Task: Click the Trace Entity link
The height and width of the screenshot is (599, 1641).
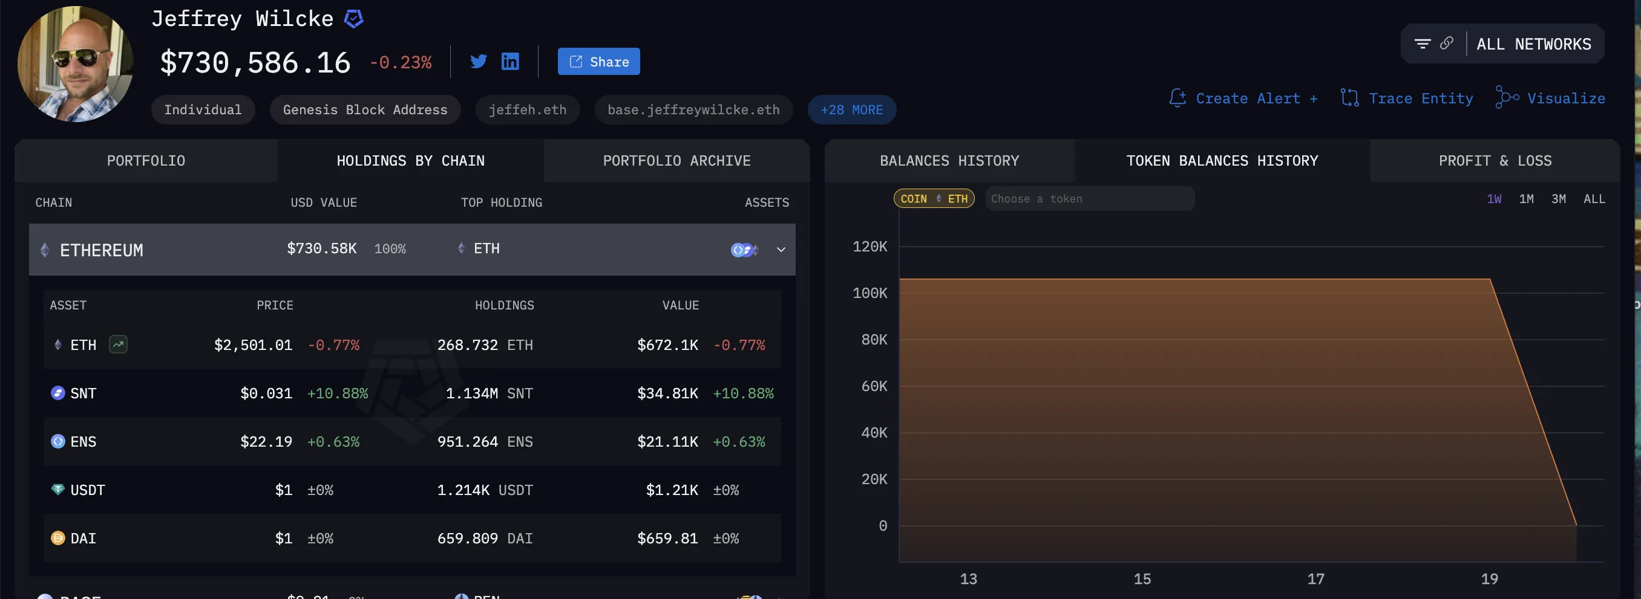Action: (x=1407, y=99)
